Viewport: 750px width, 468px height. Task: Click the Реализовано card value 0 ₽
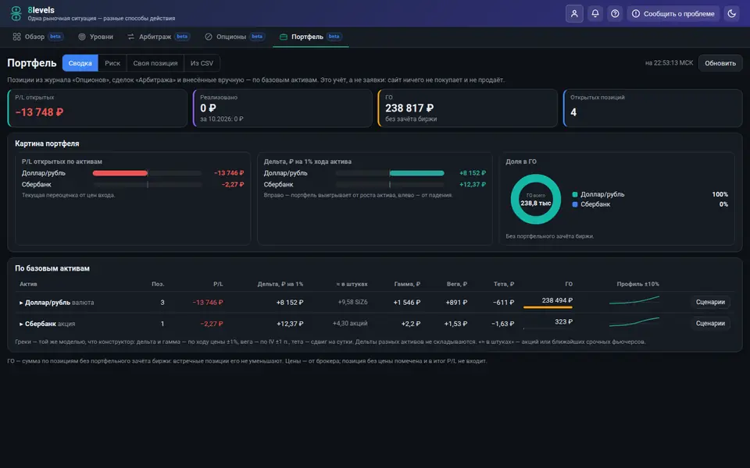(208, 108)
